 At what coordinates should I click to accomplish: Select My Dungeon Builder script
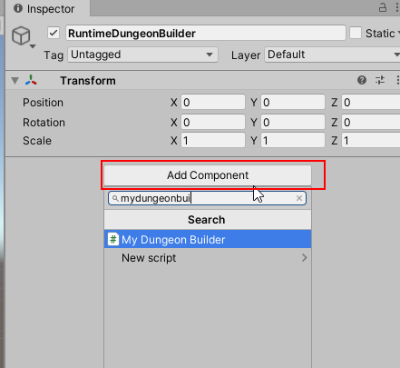208,239
